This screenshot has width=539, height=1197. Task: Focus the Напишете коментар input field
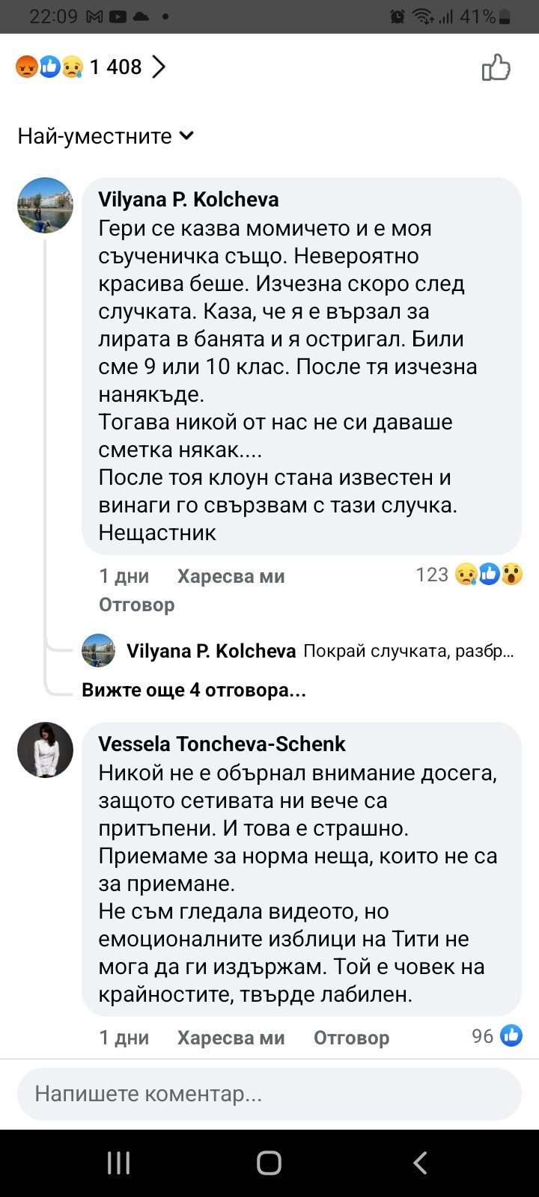point(269,1094)
